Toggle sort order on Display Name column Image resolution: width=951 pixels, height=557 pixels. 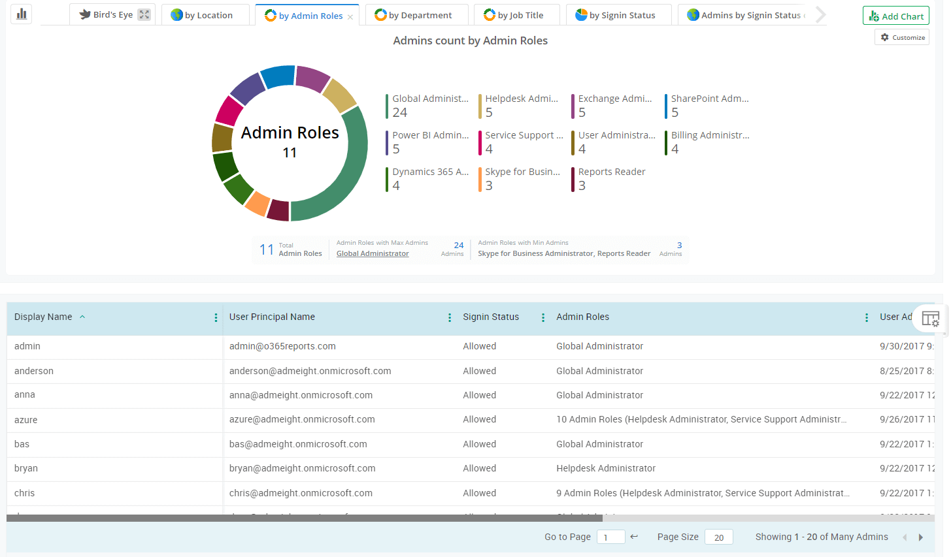[x=82, y=317]
